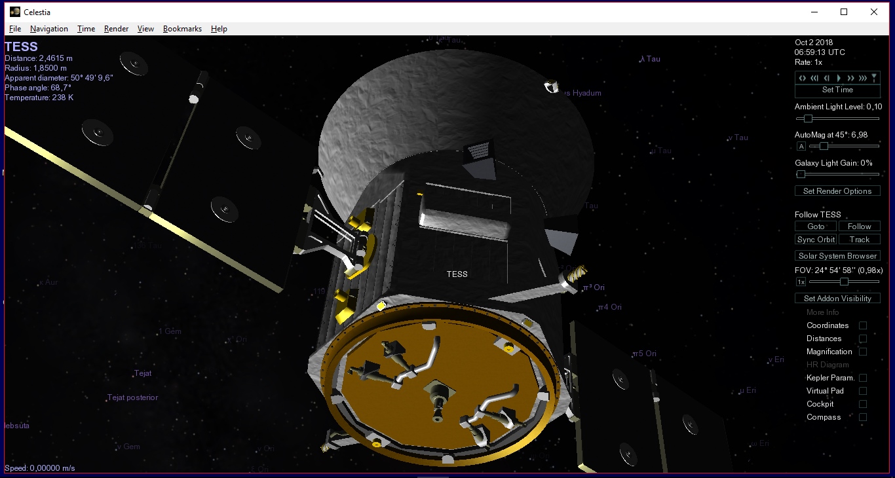The height and width of the screenshot is (478, 895).
Task: Click the 'Speed: 0,00000 m/s' readout
Action: point(40,468)
